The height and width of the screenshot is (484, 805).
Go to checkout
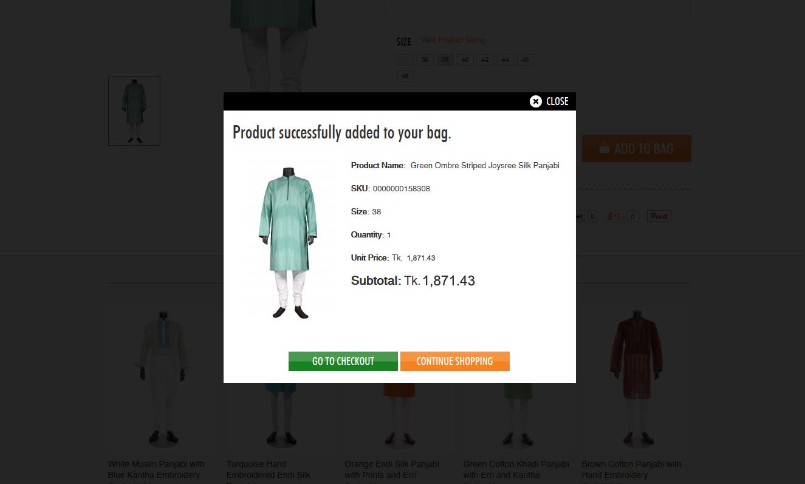coord(343,361)
